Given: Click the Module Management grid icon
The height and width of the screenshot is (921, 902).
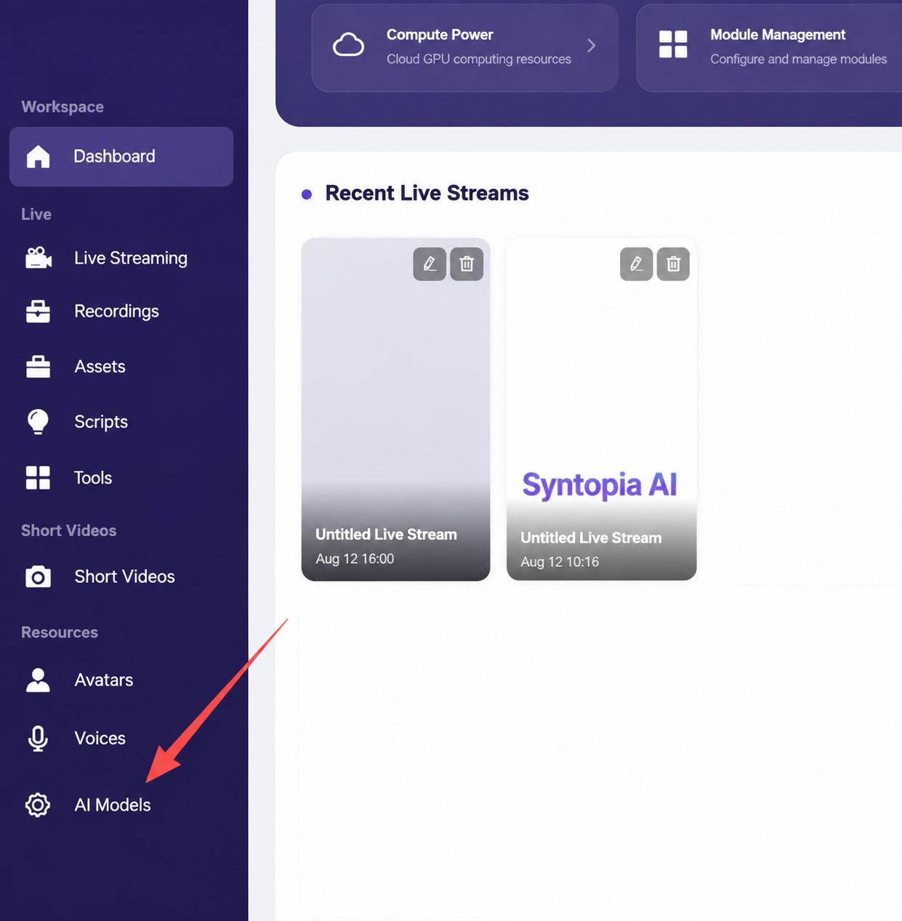Looking at the screenshot, I should [x=673, y=44].
